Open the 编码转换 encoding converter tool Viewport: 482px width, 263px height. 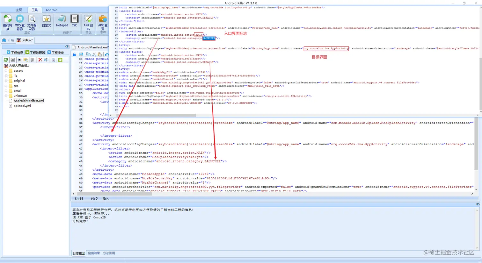(x=7, y=22)
